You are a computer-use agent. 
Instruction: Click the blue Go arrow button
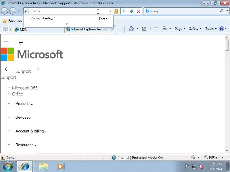pos(131,11)
